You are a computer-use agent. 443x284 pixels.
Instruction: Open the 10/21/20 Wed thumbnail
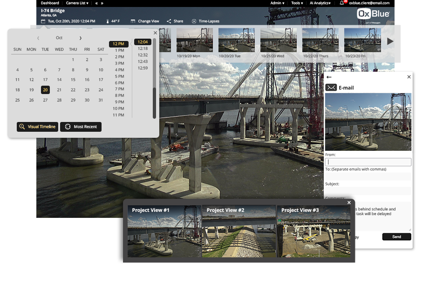click(278, 40)
